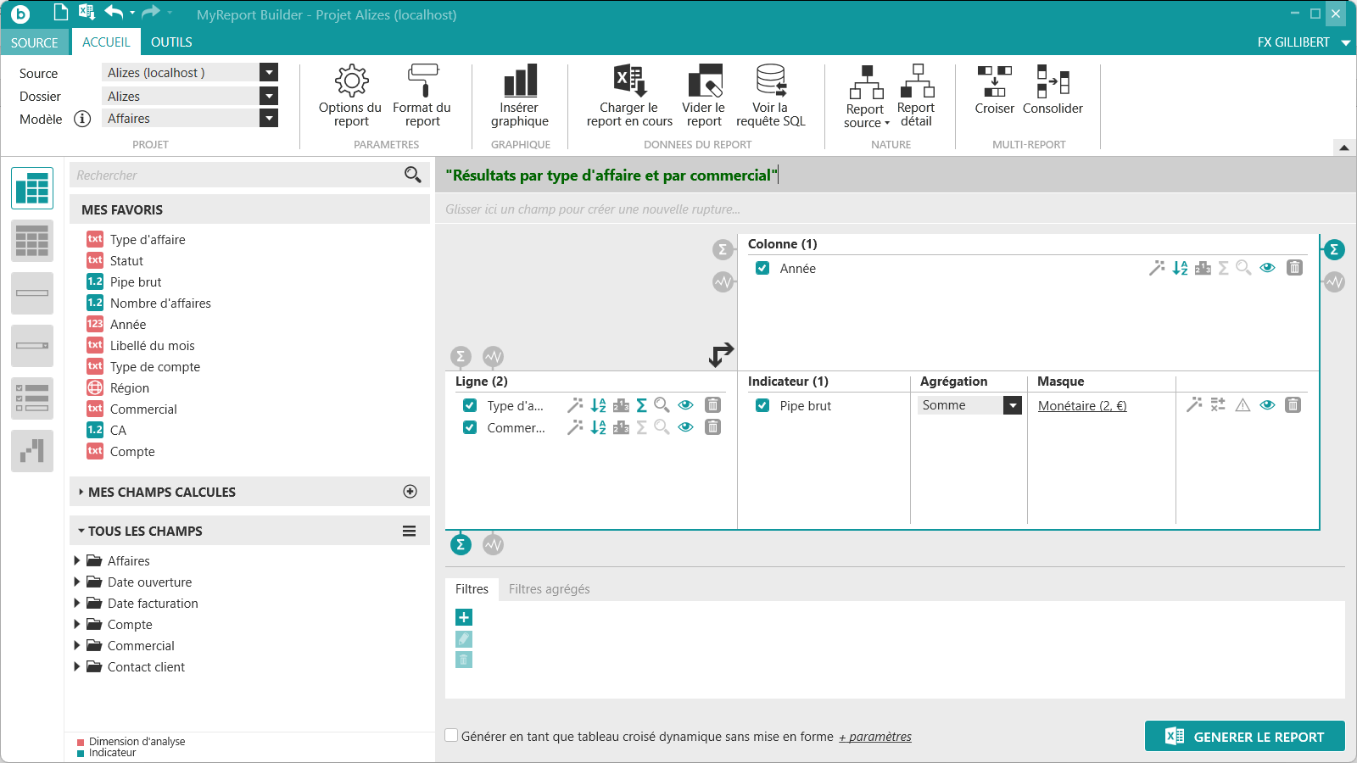This screenshot has height=763, width=1357.
Task: Add a new filter with plus button
Action: tap(464, 617)
